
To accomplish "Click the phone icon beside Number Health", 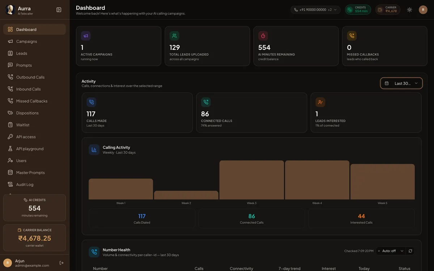I will point(94,252).
